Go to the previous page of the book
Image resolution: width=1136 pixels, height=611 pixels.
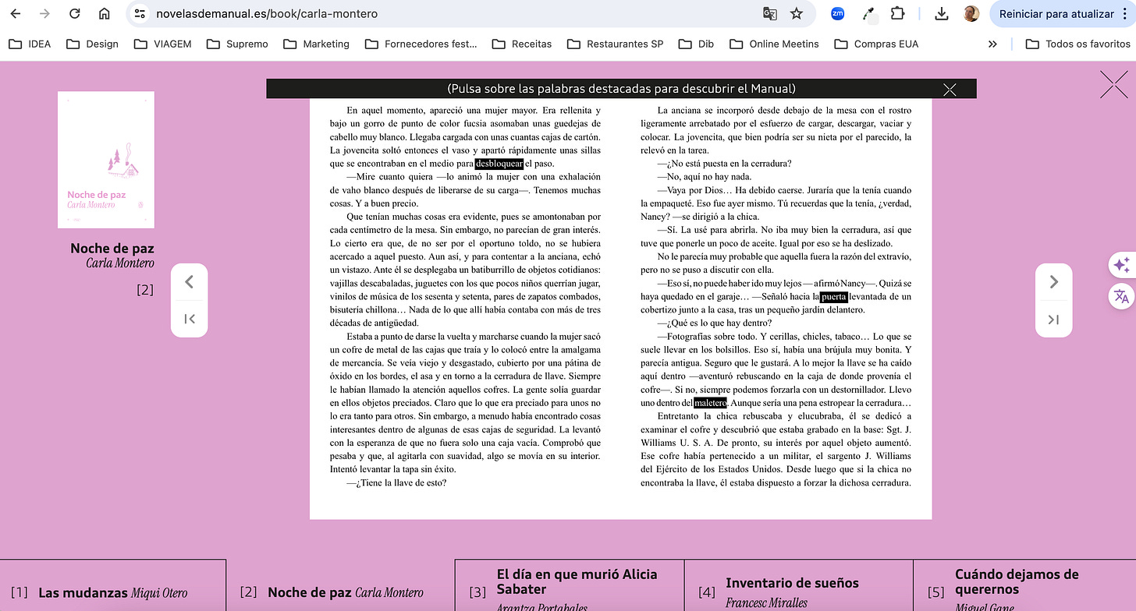click(x=189, y=282)
